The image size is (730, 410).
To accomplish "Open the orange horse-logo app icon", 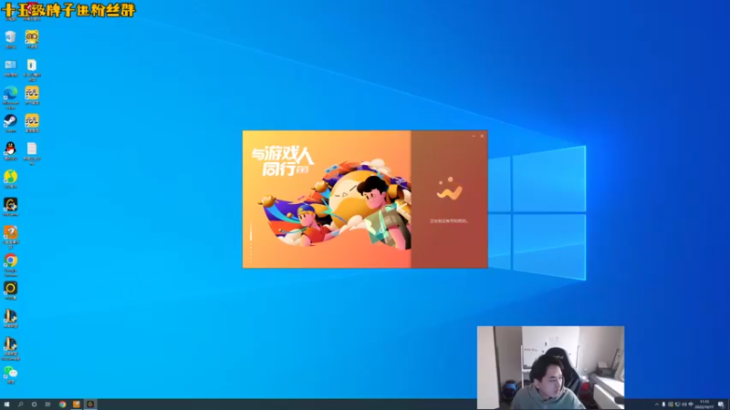I will (x=10, y=235).
